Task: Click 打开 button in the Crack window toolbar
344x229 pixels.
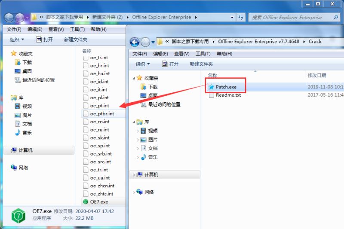Action: coord(170,64)
